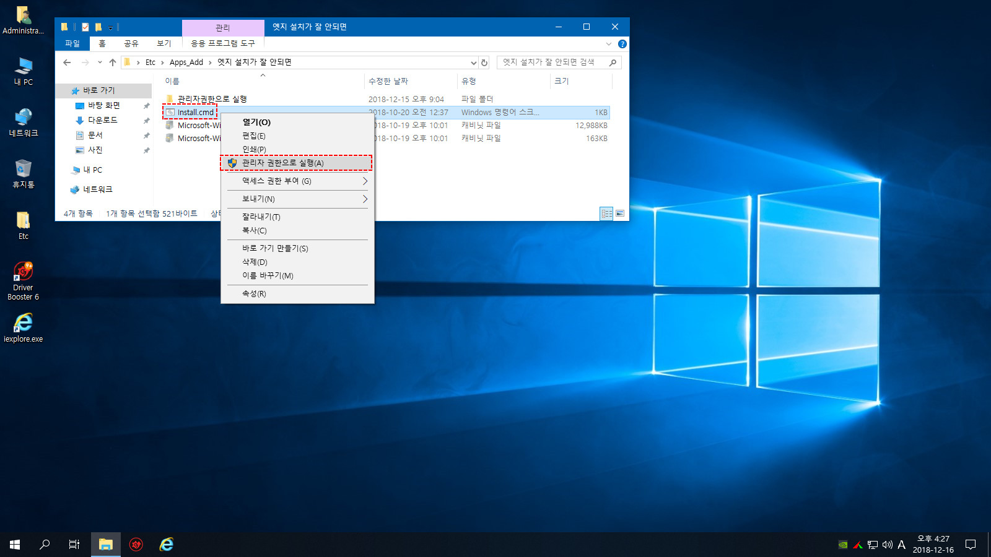Refresh the Explorer address bar
This screenshot has width=991, height=557.
(484, 63)
